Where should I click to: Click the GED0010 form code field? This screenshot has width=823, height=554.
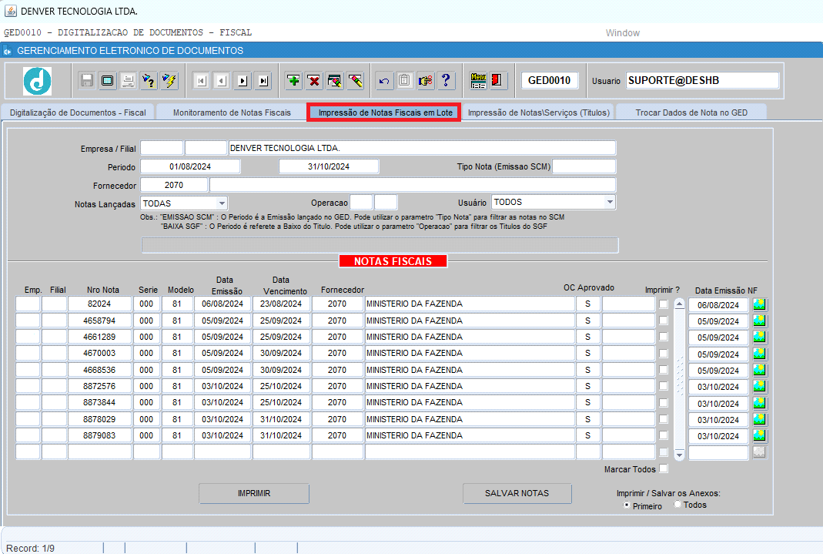[x=549, y=80]
